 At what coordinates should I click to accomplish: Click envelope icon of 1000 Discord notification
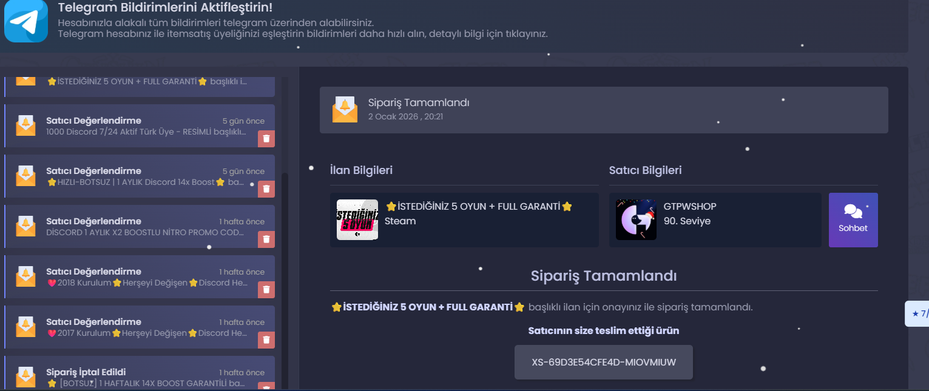coord(25,125)
